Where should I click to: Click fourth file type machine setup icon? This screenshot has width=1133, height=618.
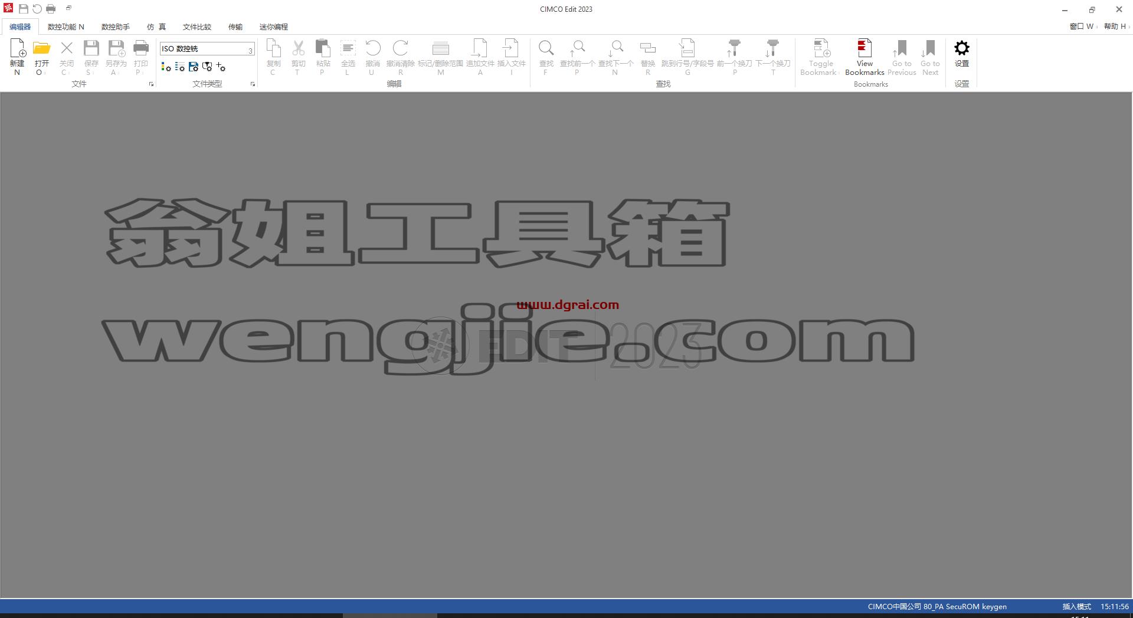pos(207,67)
